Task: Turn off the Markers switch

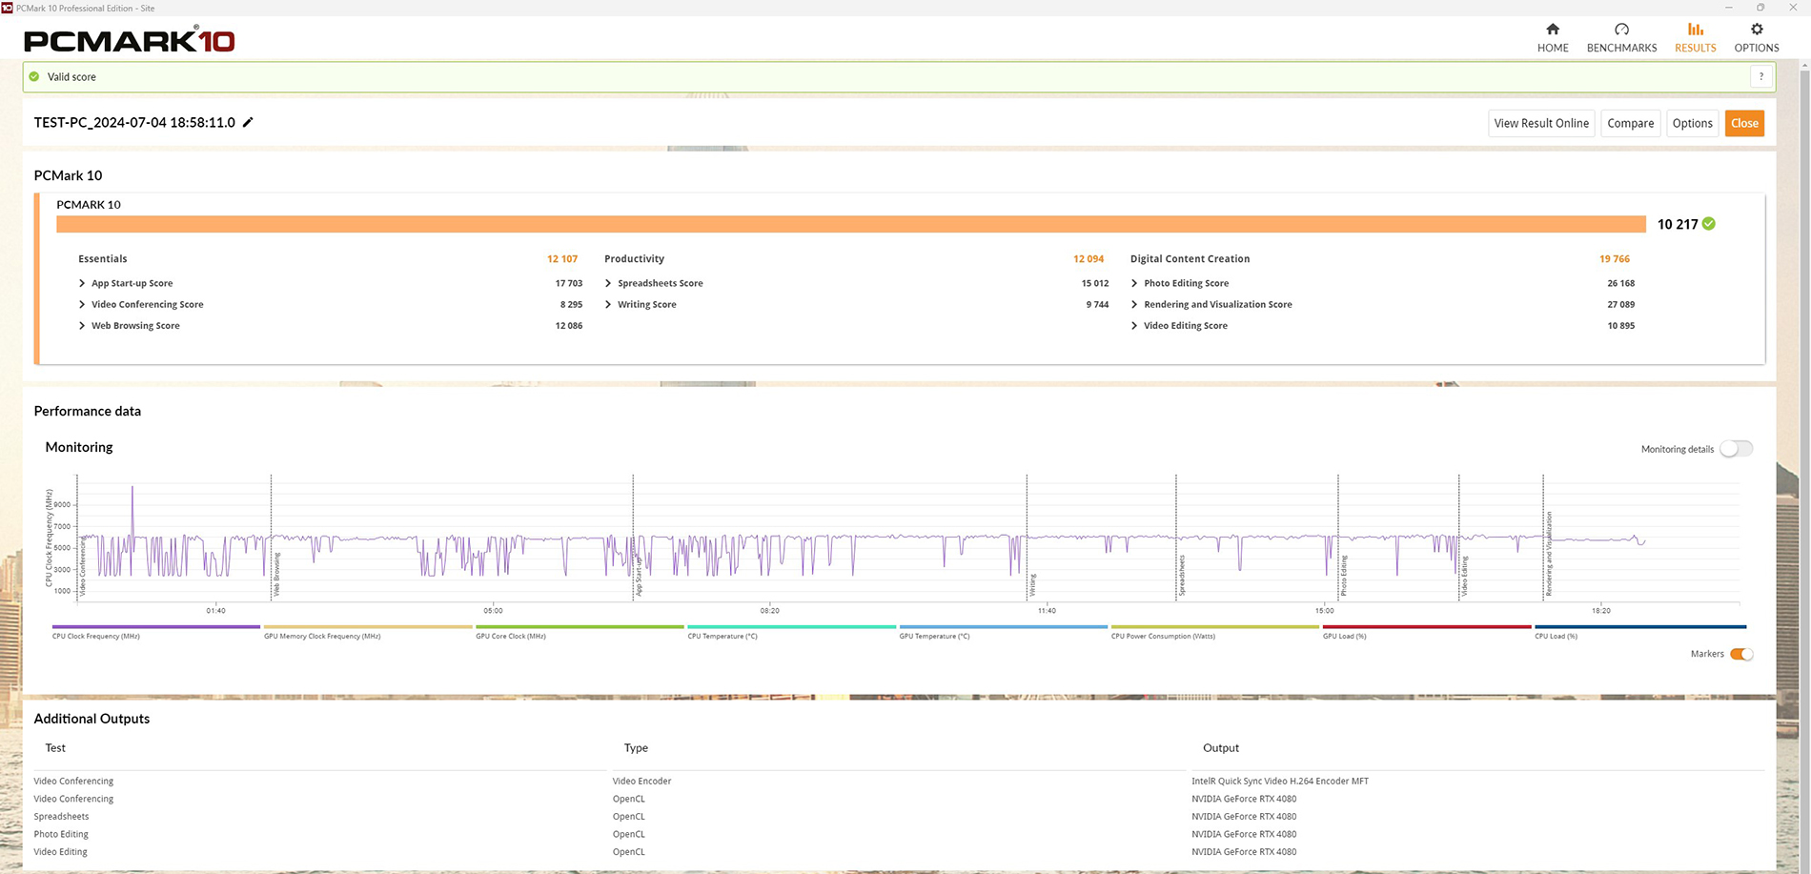Action: tap(1741, 654)
